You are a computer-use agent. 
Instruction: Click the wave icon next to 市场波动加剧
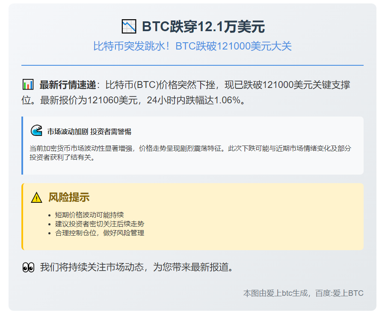(36, 131)
